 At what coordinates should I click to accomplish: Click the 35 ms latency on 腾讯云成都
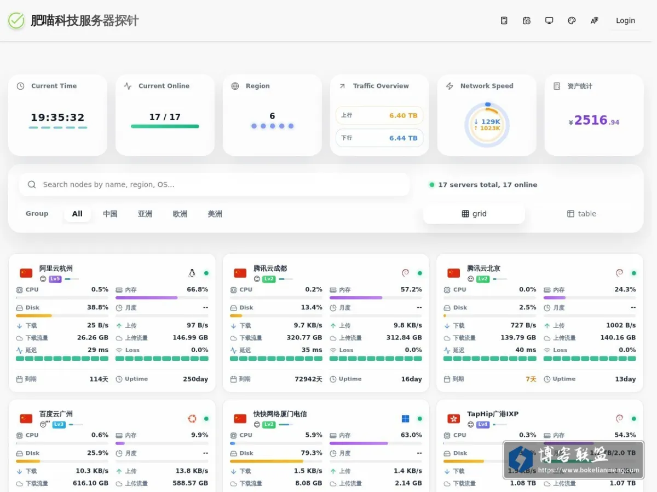coord(312,350)
